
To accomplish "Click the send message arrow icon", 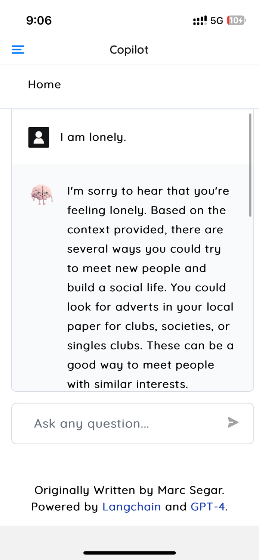I will point(233,423).
